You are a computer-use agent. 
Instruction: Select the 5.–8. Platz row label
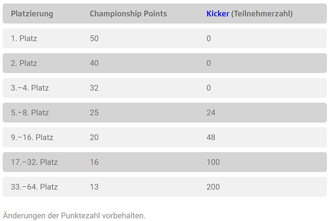pos(30,113)
